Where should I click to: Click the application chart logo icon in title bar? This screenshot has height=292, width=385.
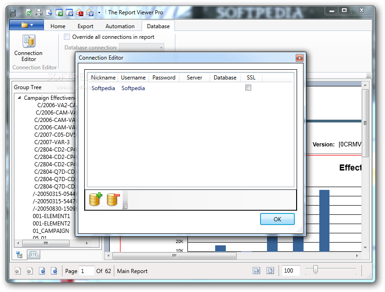click(x=13, y=12)
